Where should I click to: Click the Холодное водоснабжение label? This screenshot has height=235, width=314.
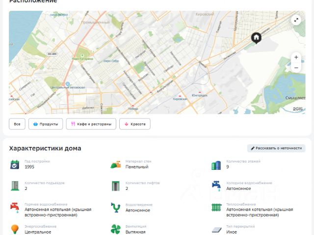[249, 183]
